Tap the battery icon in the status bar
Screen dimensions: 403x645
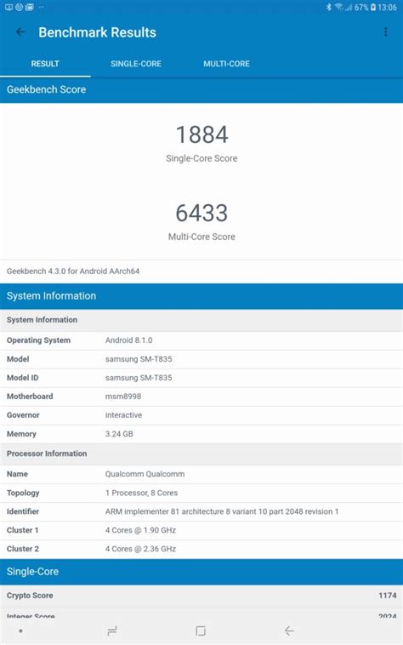(373, 7)
